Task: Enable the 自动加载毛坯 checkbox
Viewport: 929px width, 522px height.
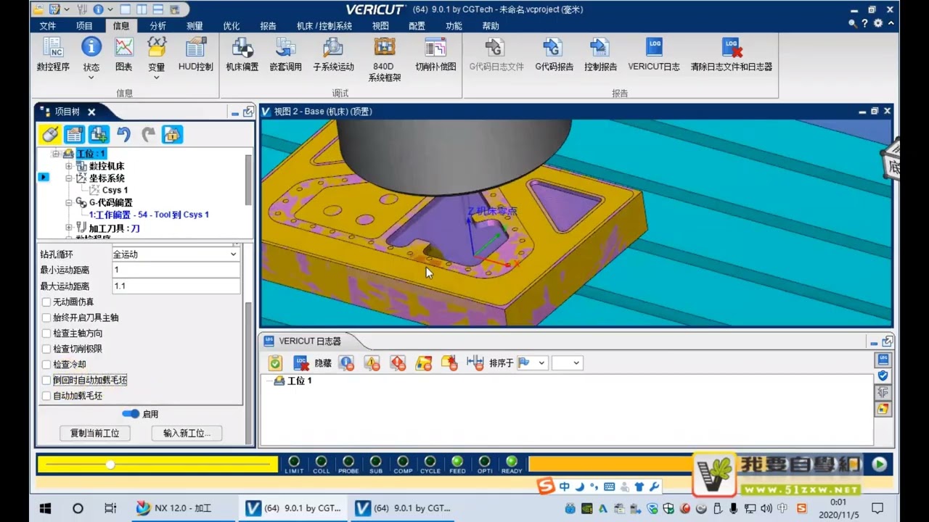Action: [47, 396]
